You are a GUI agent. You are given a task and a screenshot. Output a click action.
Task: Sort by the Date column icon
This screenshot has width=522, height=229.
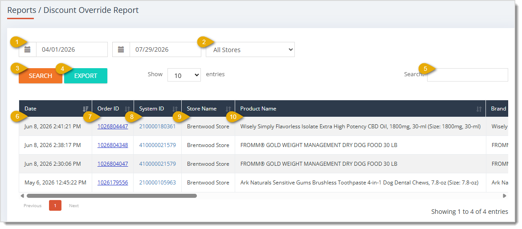[x=86, y=109]
